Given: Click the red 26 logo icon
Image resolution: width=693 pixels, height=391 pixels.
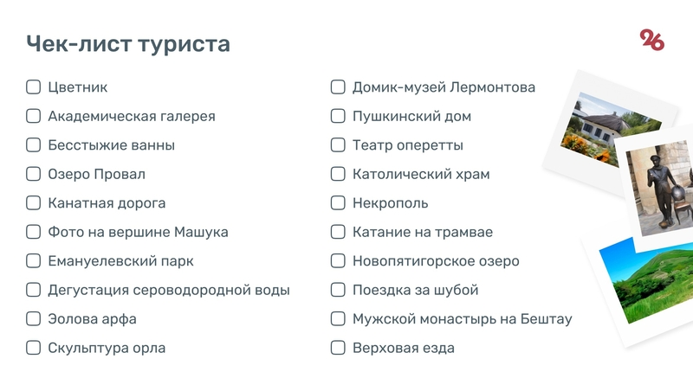Looking at the screenshot, I should (x=651, y=39).
